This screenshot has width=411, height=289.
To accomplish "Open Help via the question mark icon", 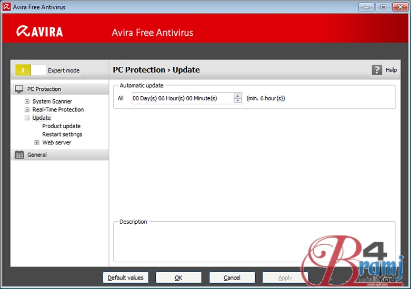I will click(377, 70).
